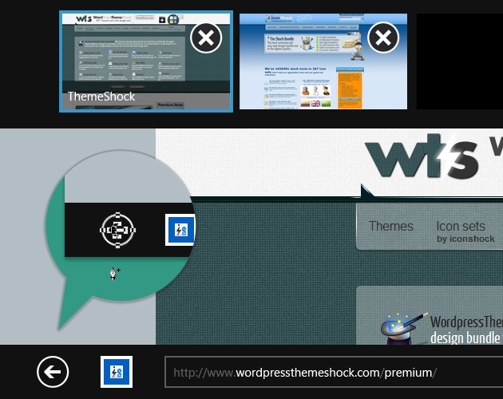Open the Themes navigation item
The width and height of the screenshot is (503, 399).
point(390,226)
